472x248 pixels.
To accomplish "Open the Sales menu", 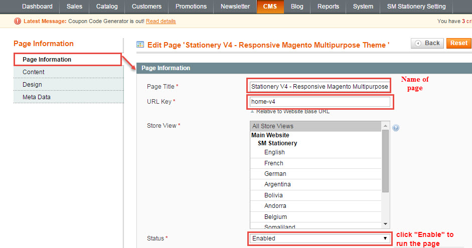I will [74, 7].
